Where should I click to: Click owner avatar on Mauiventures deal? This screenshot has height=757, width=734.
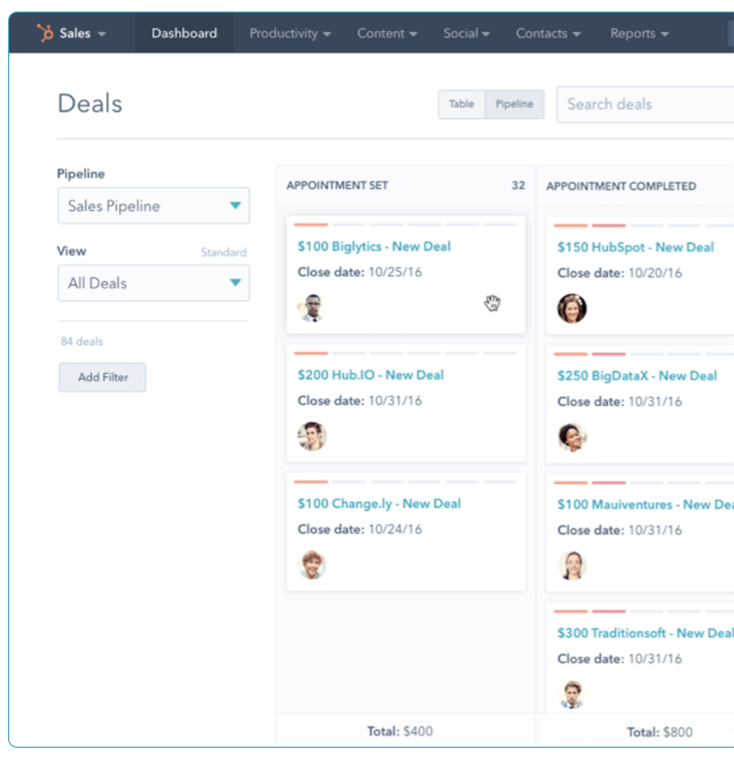pyautogui.click(x=572, y=566)
